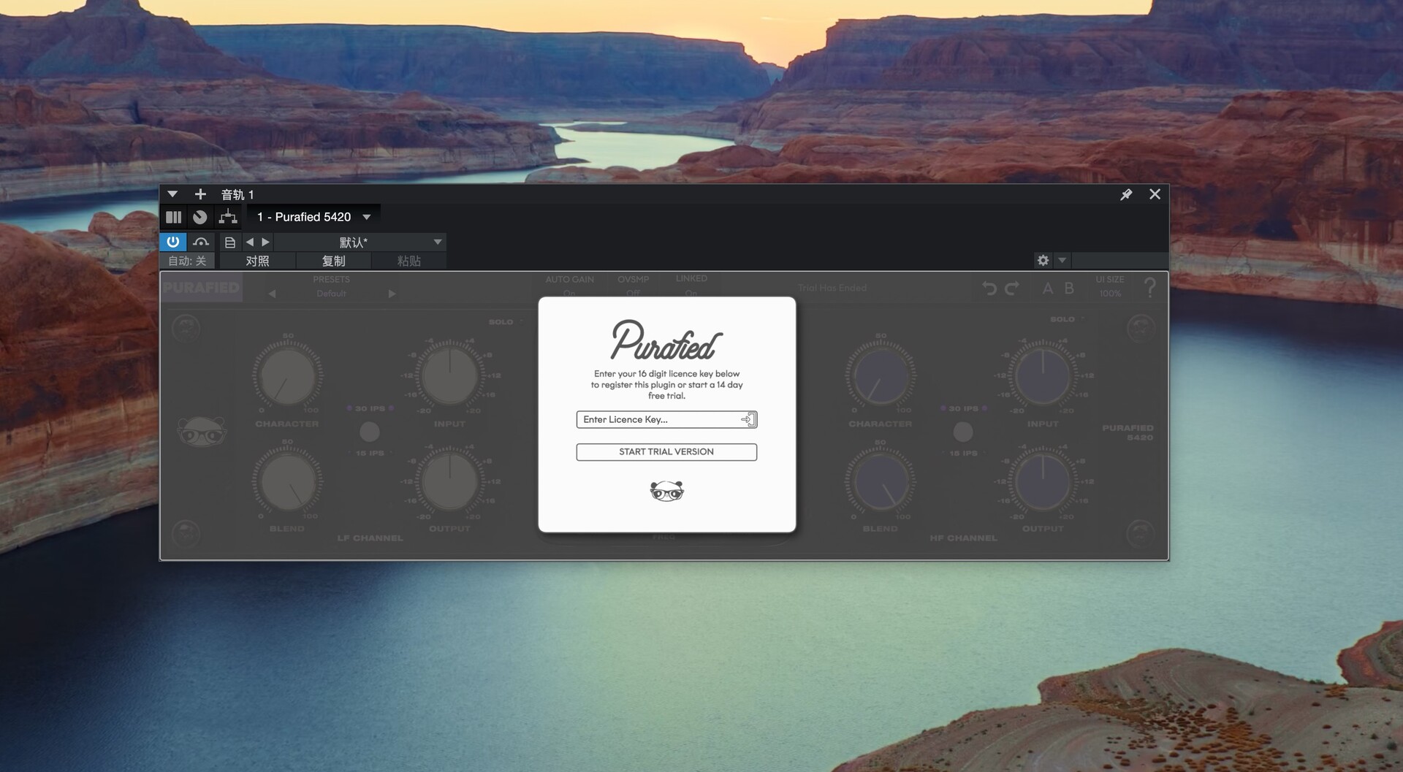Screen dimensions: 1403x772
Task: Toggle the 对照 compare button
Action: point(257,261)
